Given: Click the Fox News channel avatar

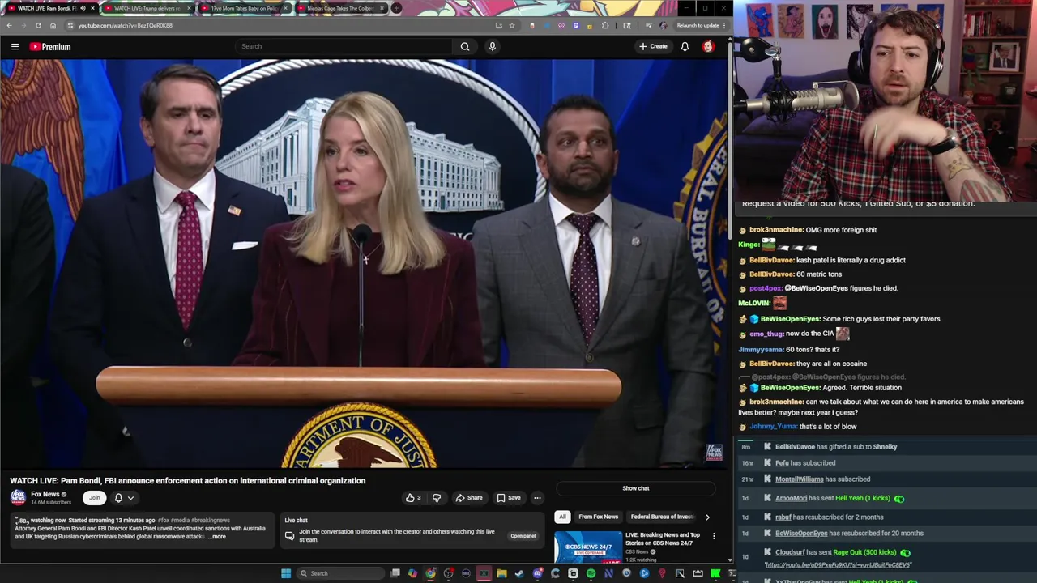Looking at the screenshot, I should point(18,498).
